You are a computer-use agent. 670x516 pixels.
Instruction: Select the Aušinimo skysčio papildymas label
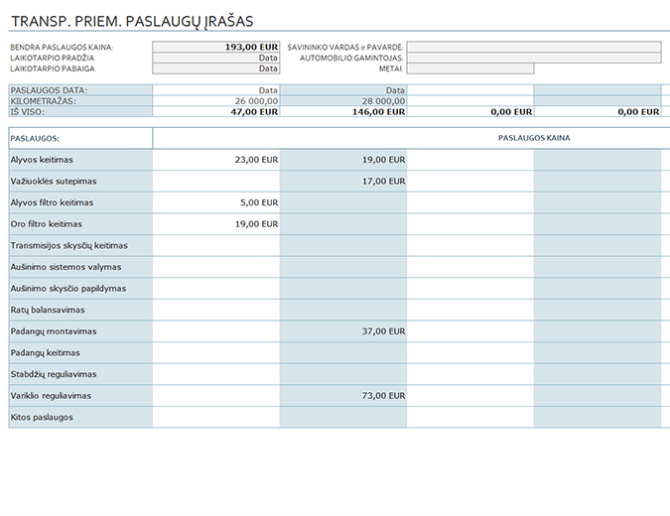coord(80,289)
